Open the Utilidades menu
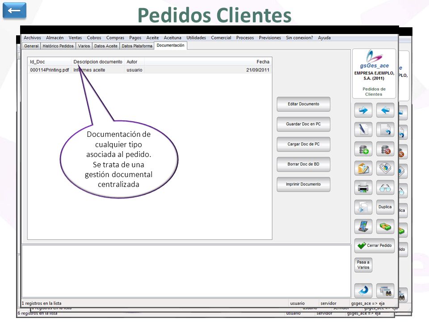Screen dimensions: 429x322 (x=196, y=38)
